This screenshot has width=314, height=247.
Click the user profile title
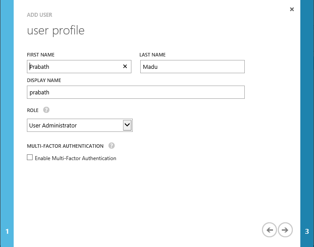[56, 30]
